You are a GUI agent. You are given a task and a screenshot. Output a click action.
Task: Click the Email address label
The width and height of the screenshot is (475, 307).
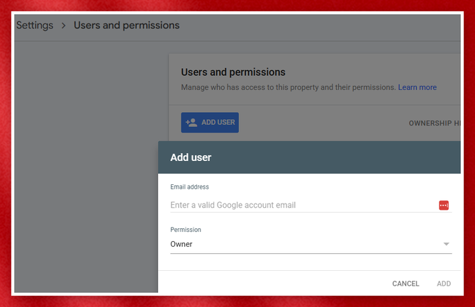tap(189, 187)
